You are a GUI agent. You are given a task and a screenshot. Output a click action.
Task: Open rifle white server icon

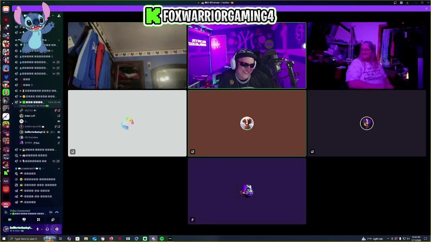(6, 116)
